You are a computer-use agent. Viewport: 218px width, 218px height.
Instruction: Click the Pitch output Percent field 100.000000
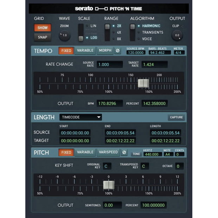click(154, 205)
